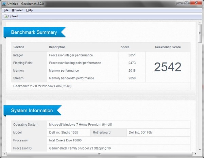Screen dimensions: 204x158
Task: Select the Integer score value 3051
Action: (132, 55)
